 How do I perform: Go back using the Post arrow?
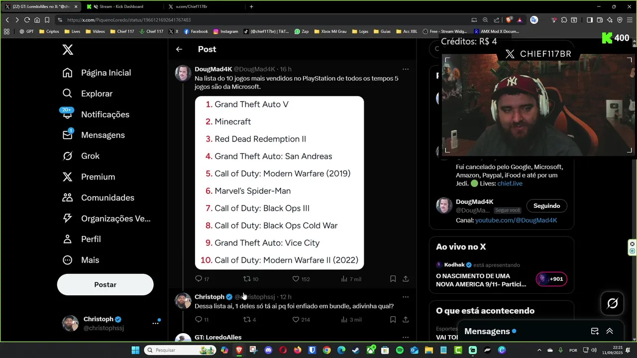click(179, 49)
